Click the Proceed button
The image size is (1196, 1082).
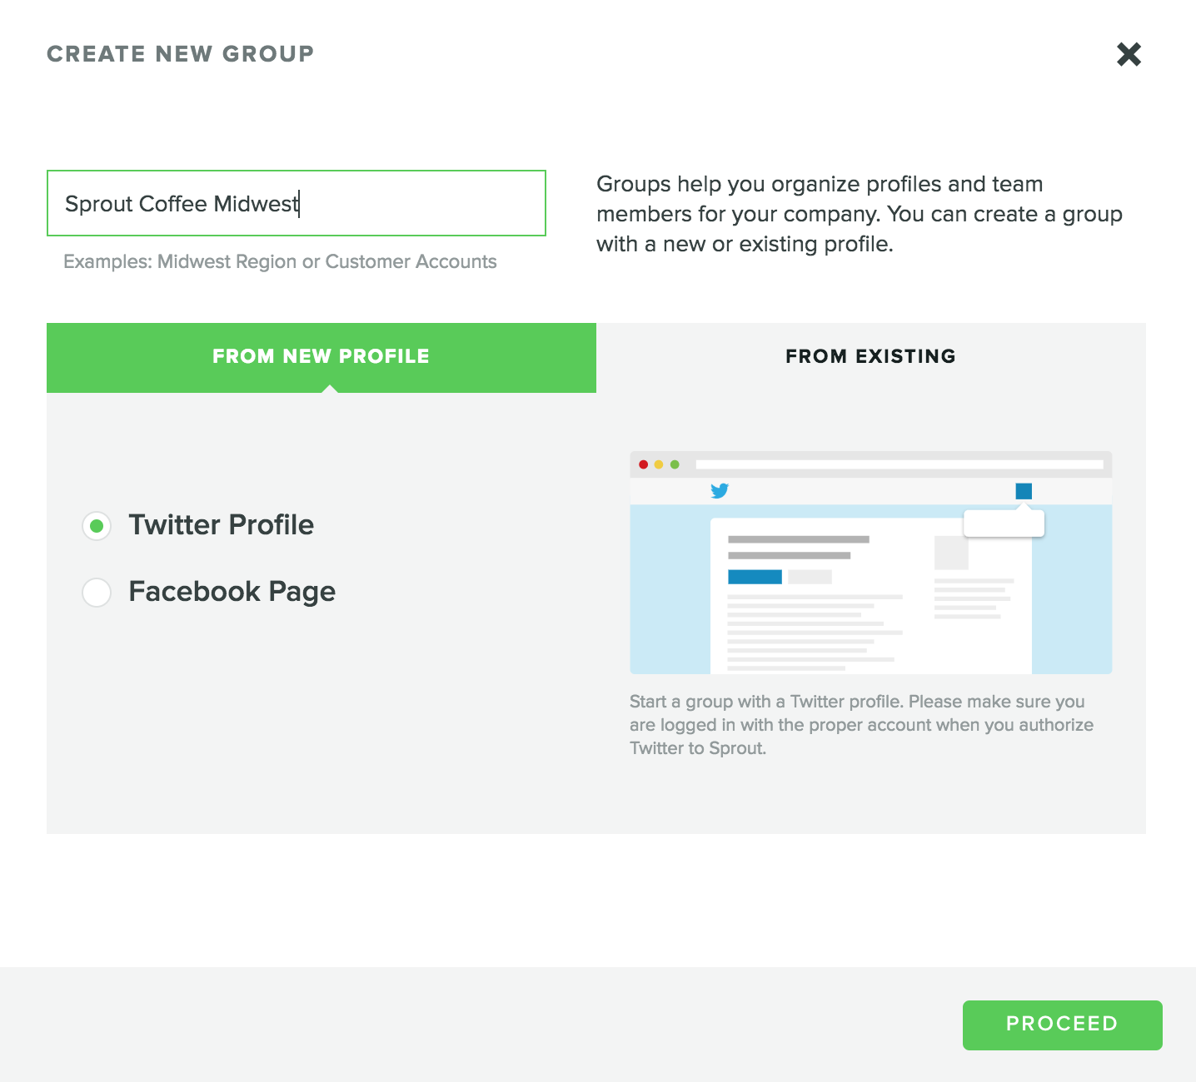pyautogui.click(x=1062, y=1025)
